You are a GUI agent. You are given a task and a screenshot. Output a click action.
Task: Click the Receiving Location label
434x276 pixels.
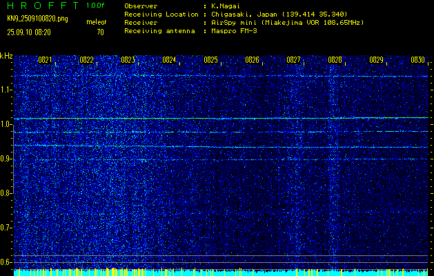click(161, 14)
